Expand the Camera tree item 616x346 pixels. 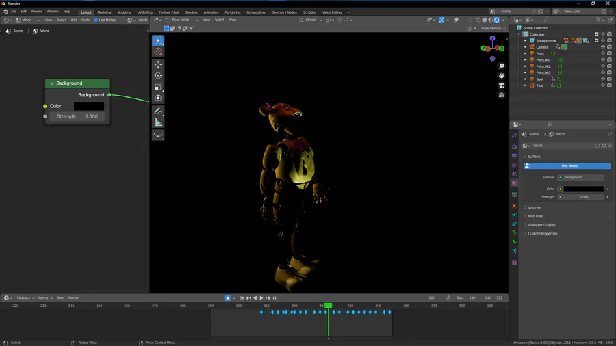[525, 47]
